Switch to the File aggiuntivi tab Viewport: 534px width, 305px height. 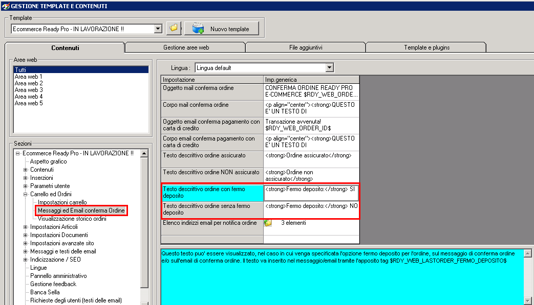pyautogui.click(x=306, y=48)
